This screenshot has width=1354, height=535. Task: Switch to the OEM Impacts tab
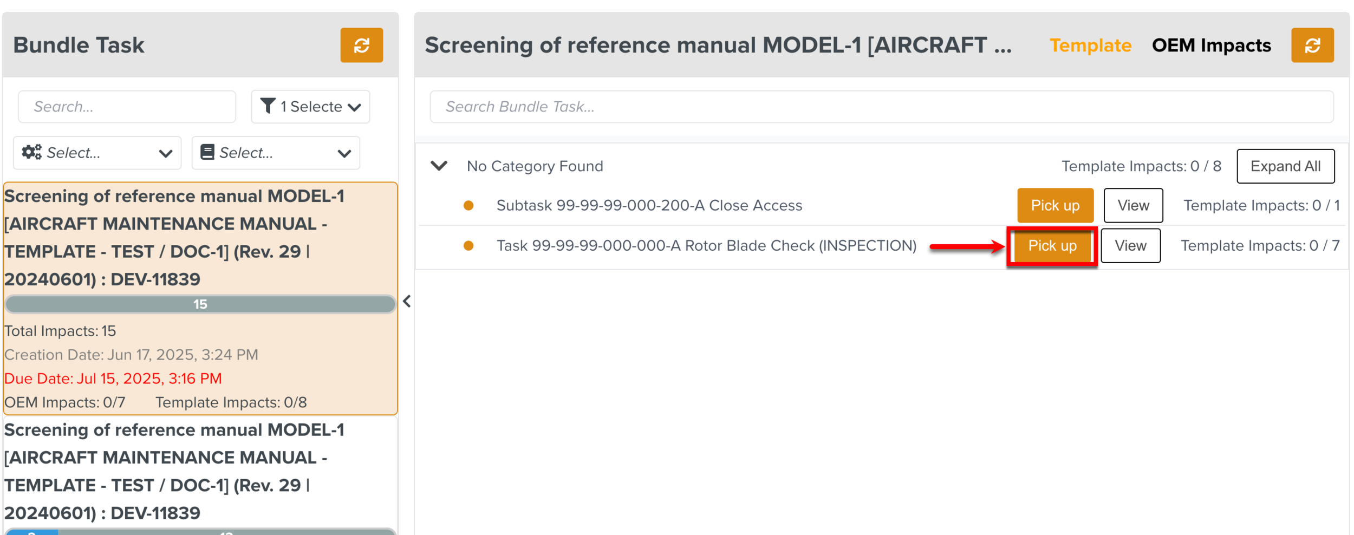pyautogui.click(x=1211, y=45)
